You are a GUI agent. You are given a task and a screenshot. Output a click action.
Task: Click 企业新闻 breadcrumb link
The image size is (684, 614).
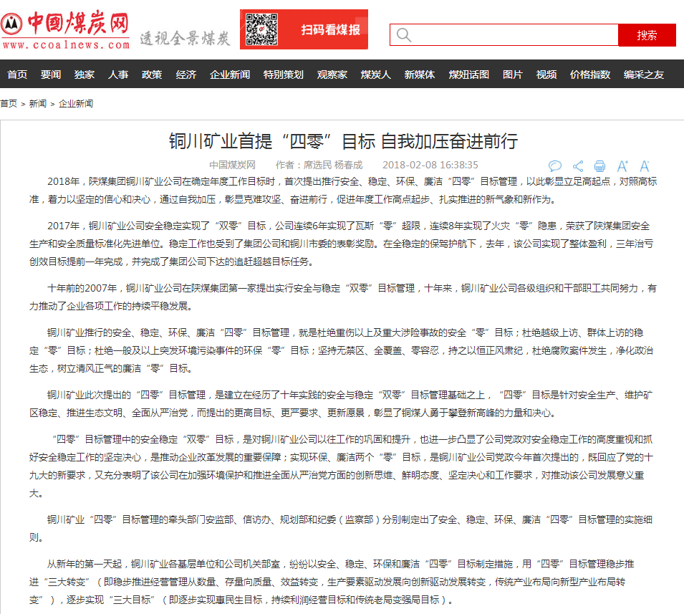(x=76, y=104)
